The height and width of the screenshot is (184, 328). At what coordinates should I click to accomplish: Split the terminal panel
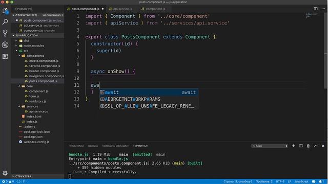point(301,146)
